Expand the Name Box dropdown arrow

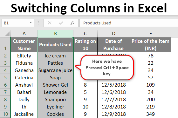tap(31, 23)
